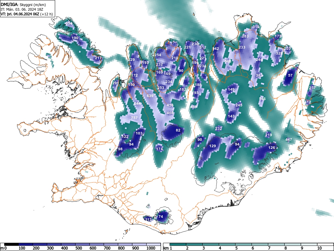Click the visibility value 174 on the map
This screenshot has width=334, height=251.
(x=159, y=149)
